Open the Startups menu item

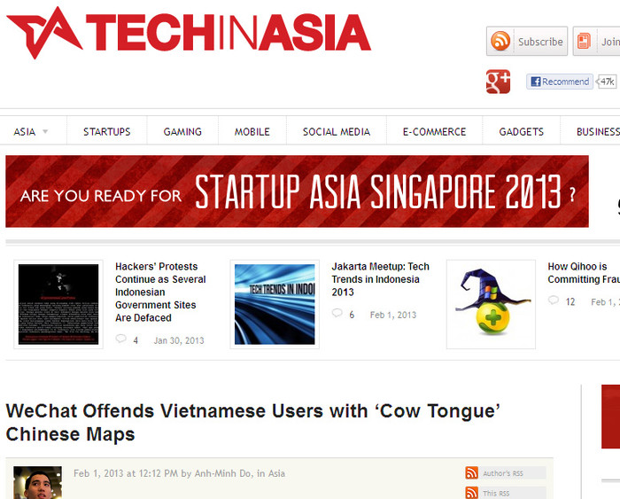pyautogui.click(x=107, y=132)
